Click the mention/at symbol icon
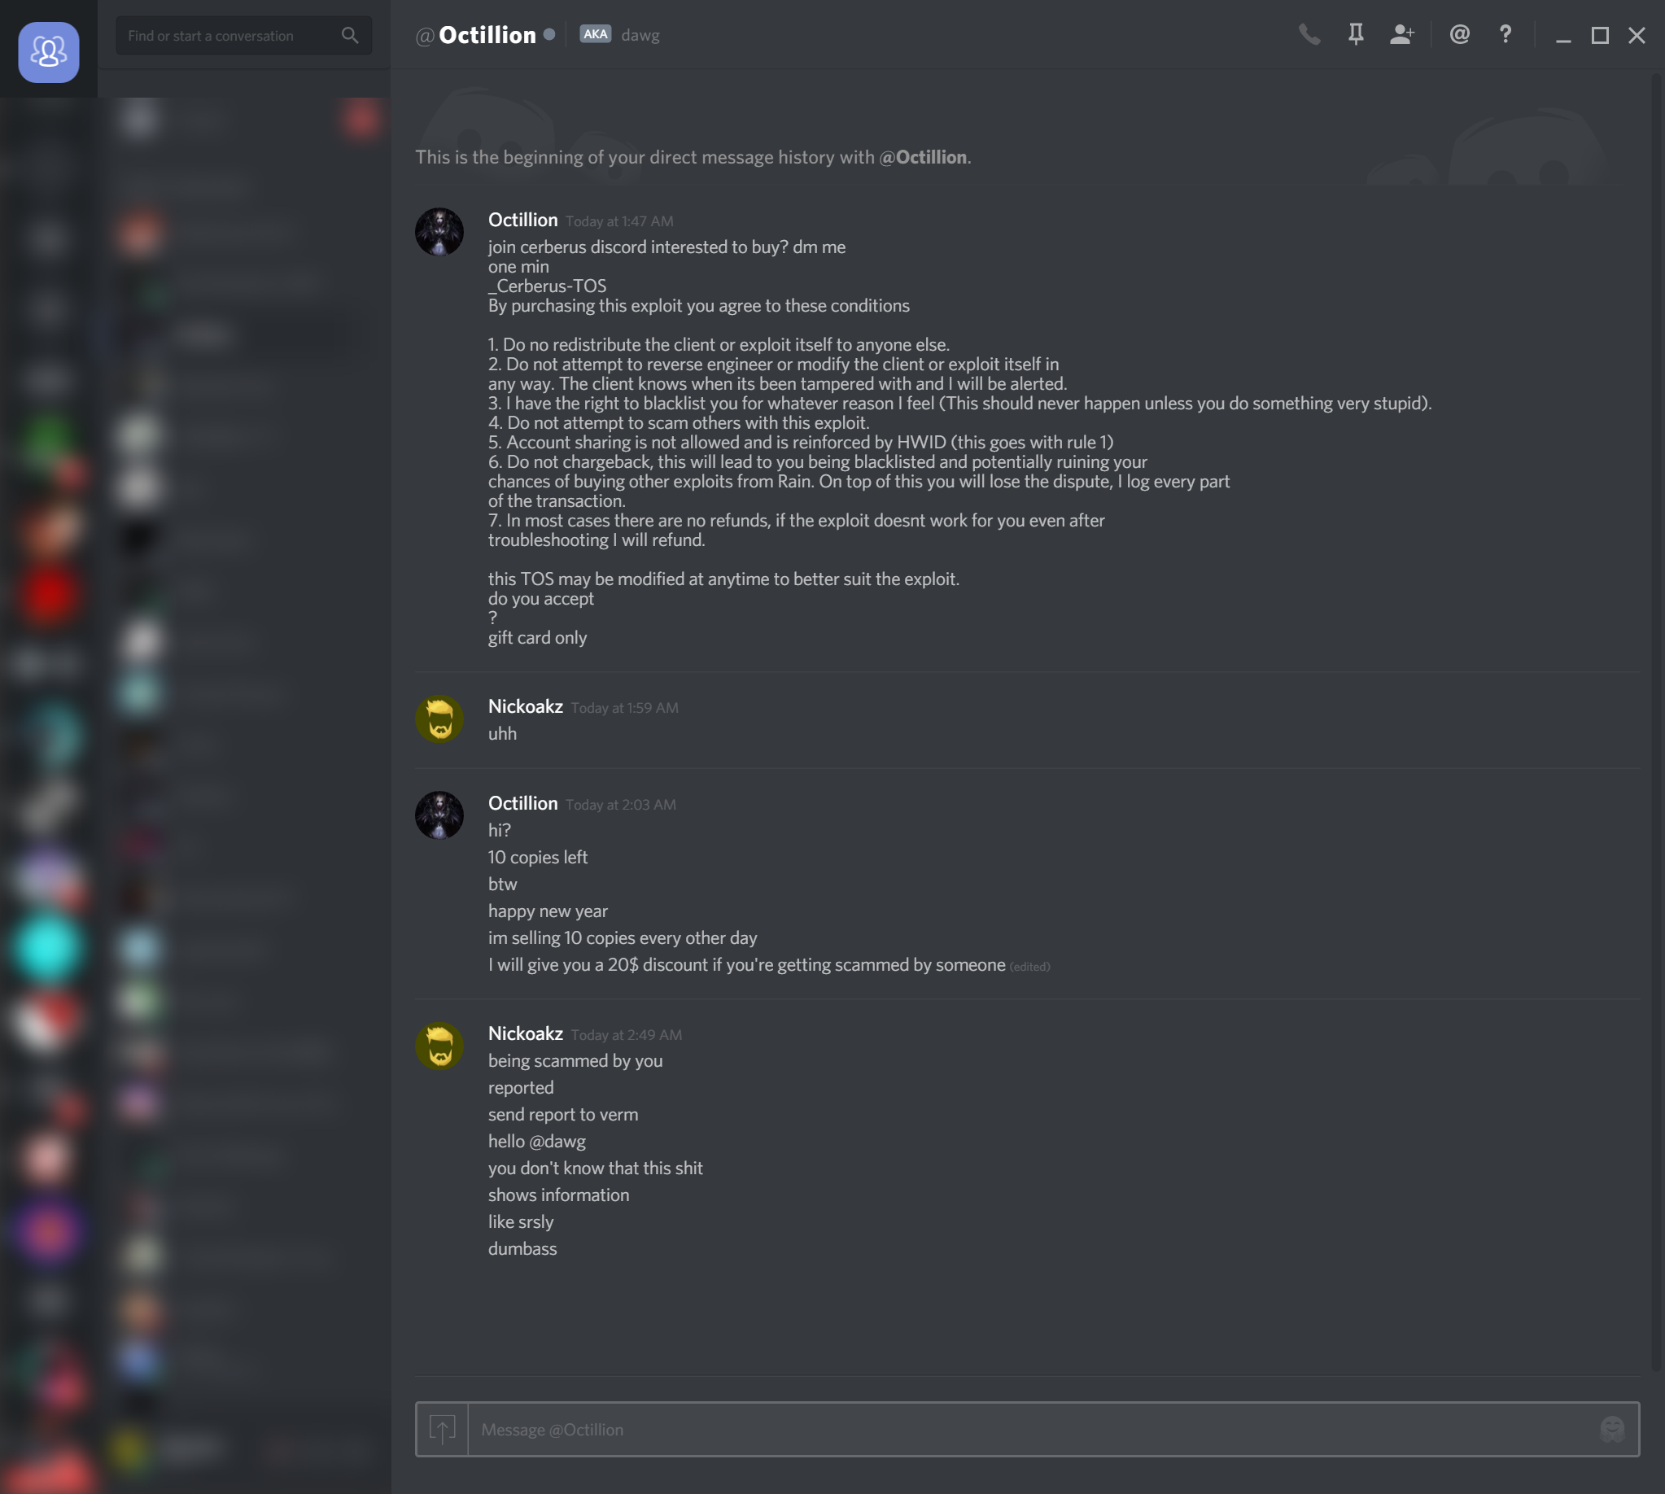This screenshot has width=1665, height=1494. 1460,35
